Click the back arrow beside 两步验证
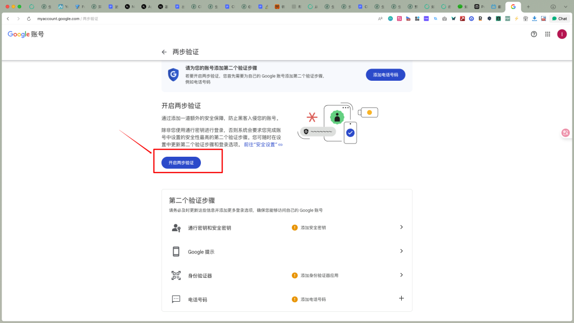574x323 pixels. (x=164, y=52)
